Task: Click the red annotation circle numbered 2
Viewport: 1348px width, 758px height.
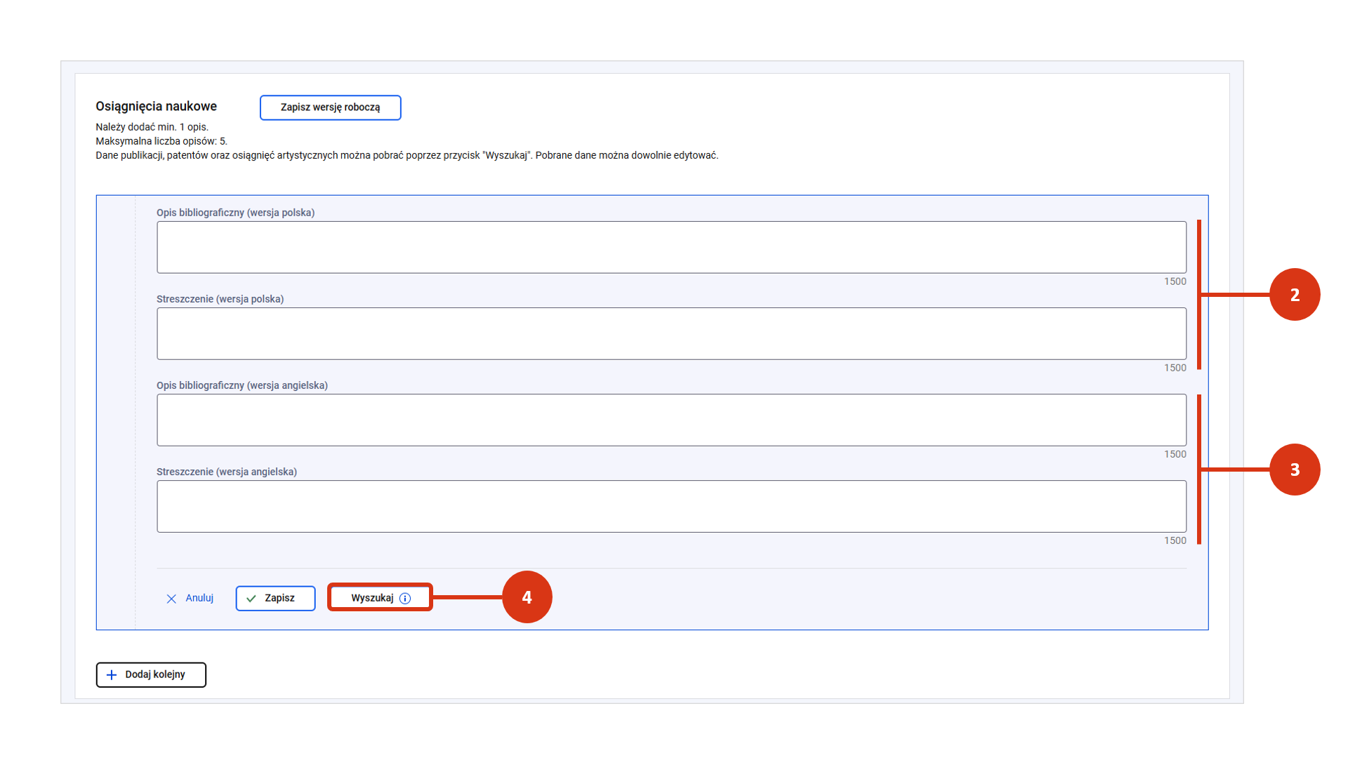Action: [1294, 295]
